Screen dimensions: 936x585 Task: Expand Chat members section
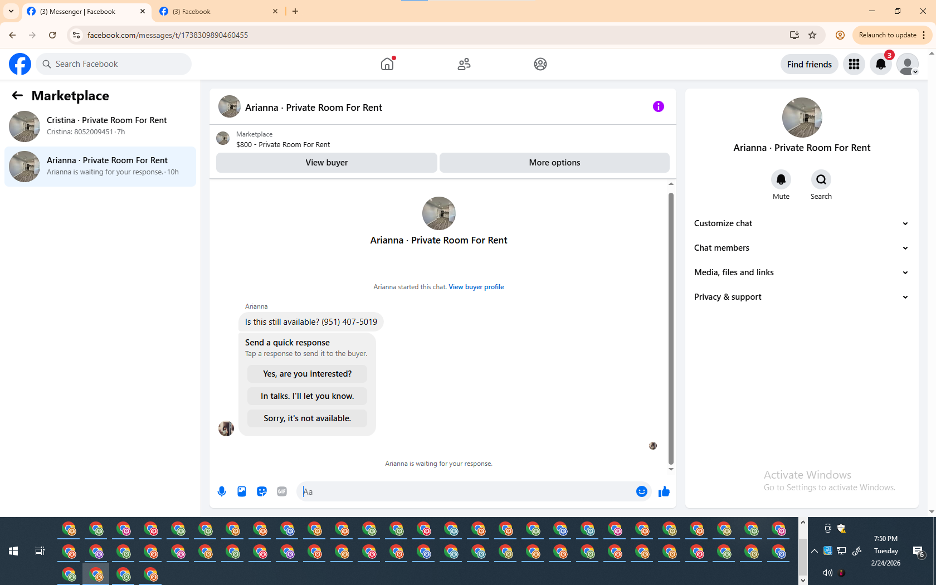pyautogui.click(x=802, y=248)
